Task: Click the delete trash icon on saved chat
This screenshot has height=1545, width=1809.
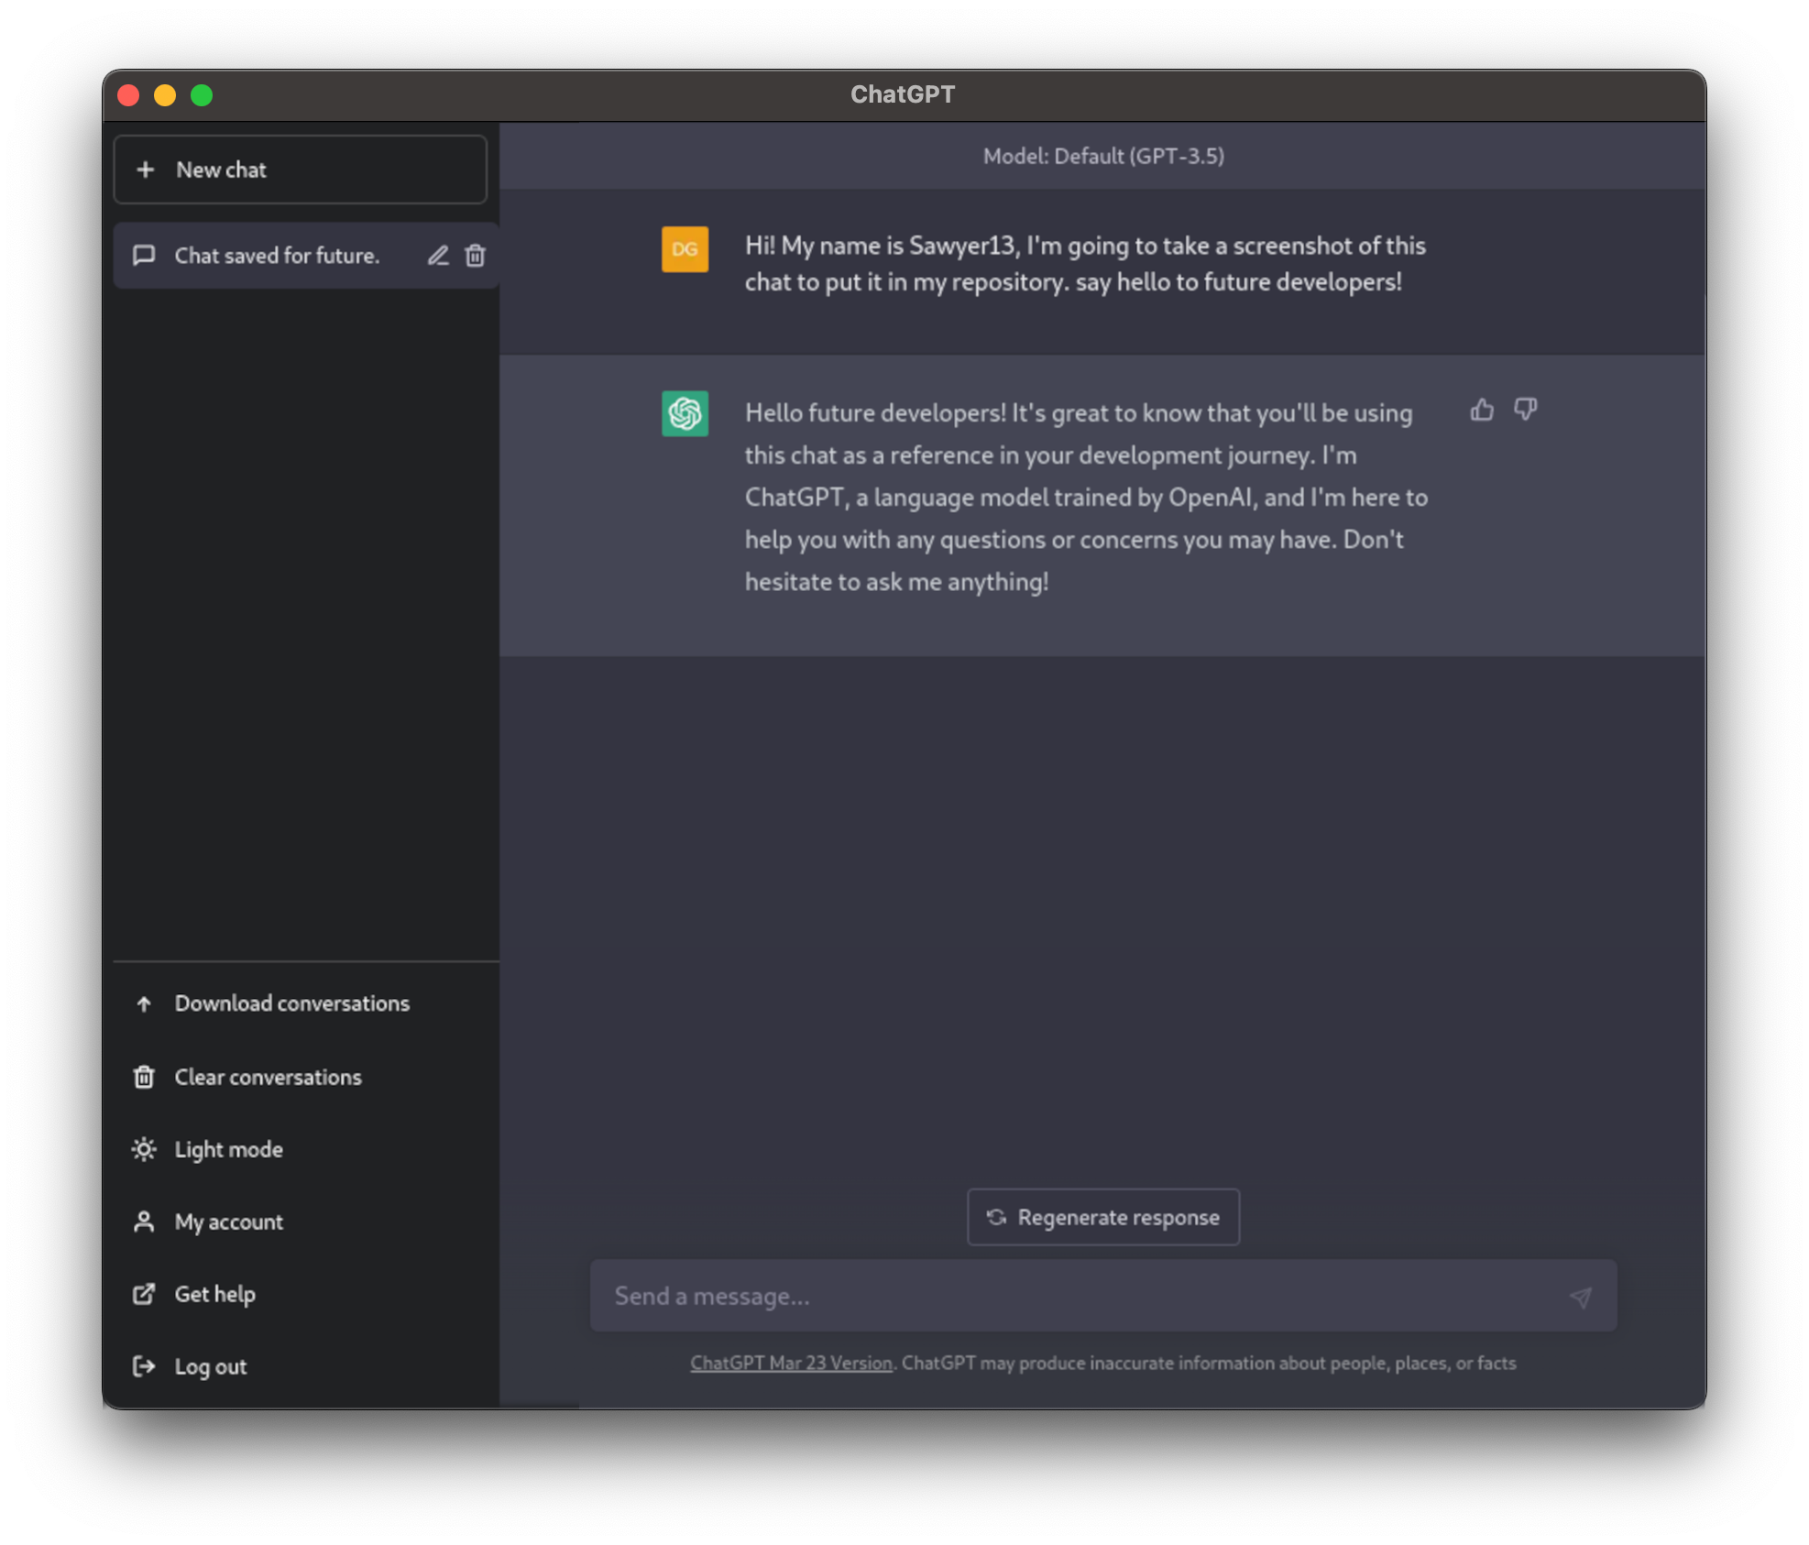Action: click(x=476, y=255)
